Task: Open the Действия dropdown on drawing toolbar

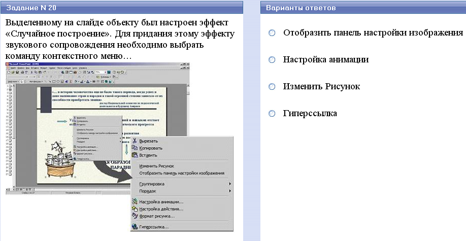Action: coord(13,81)
